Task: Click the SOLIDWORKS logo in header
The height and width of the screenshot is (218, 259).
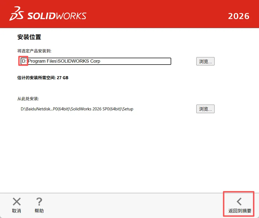Action: [48, 14]
